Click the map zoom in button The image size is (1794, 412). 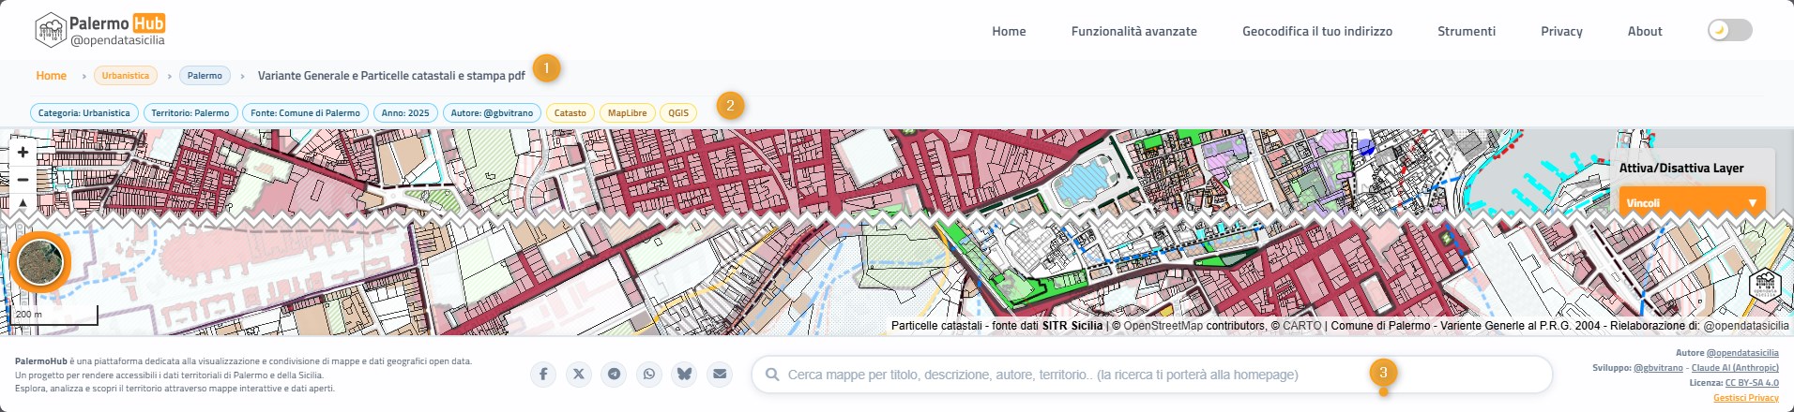tap(23, 152)
